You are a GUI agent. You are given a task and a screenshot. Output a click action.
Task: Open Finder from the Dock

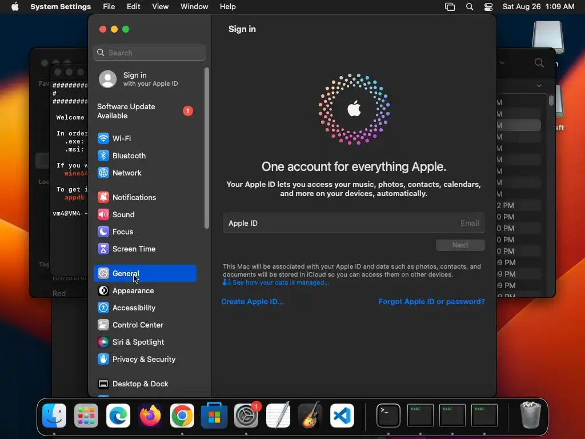[x=54, y=416]
